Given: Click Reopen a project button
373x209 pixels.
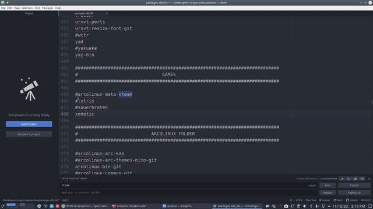Looking at the screenshot, I should tap(29, 134).
